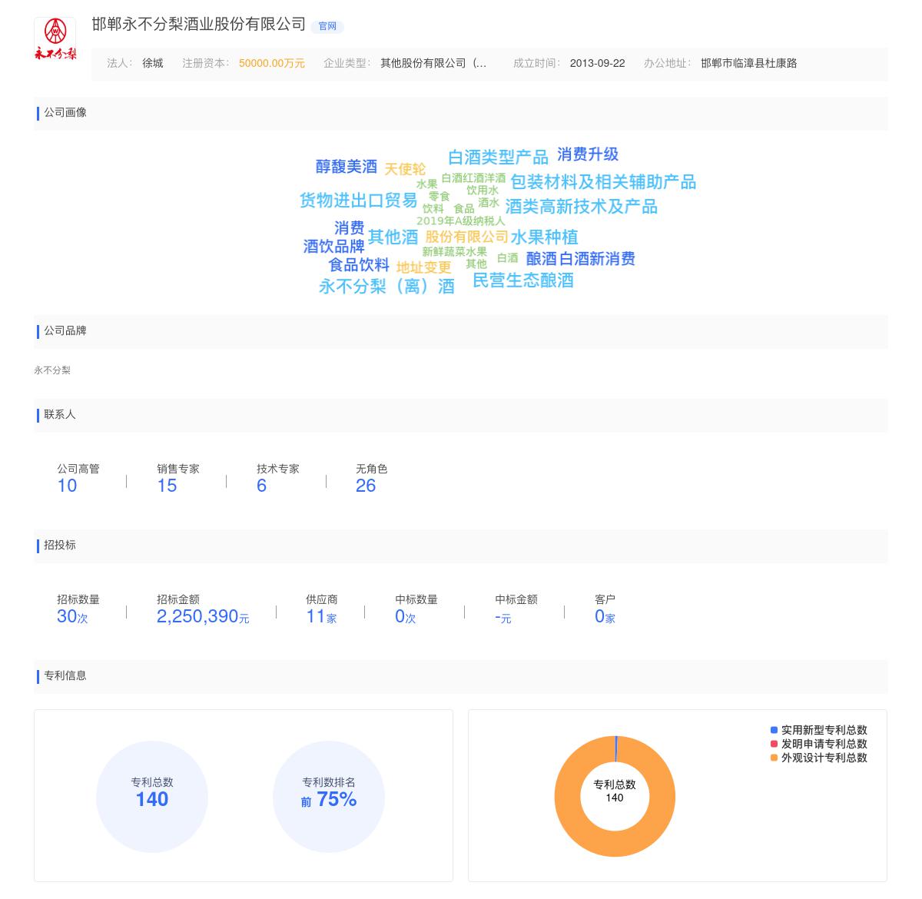The height and width of the screenshot is (899, 922).
Task: Select the tag 饮用水
Action: click(483, 191)
